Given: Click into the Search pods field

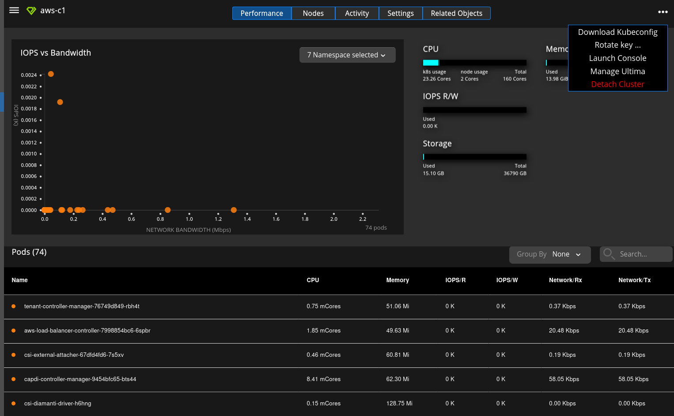Looking at the screenshot, I should 636,254.
